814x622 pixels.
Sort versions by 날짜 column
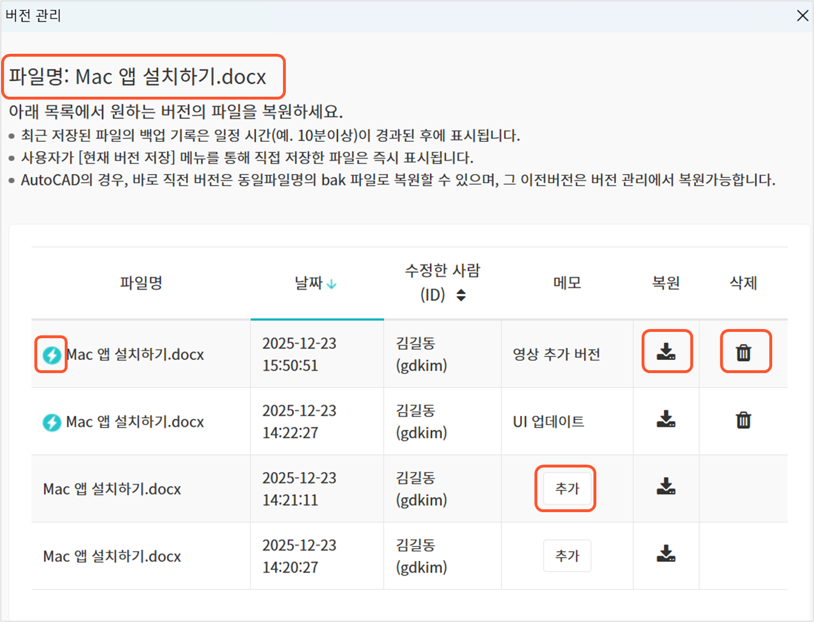click(309, 283)
